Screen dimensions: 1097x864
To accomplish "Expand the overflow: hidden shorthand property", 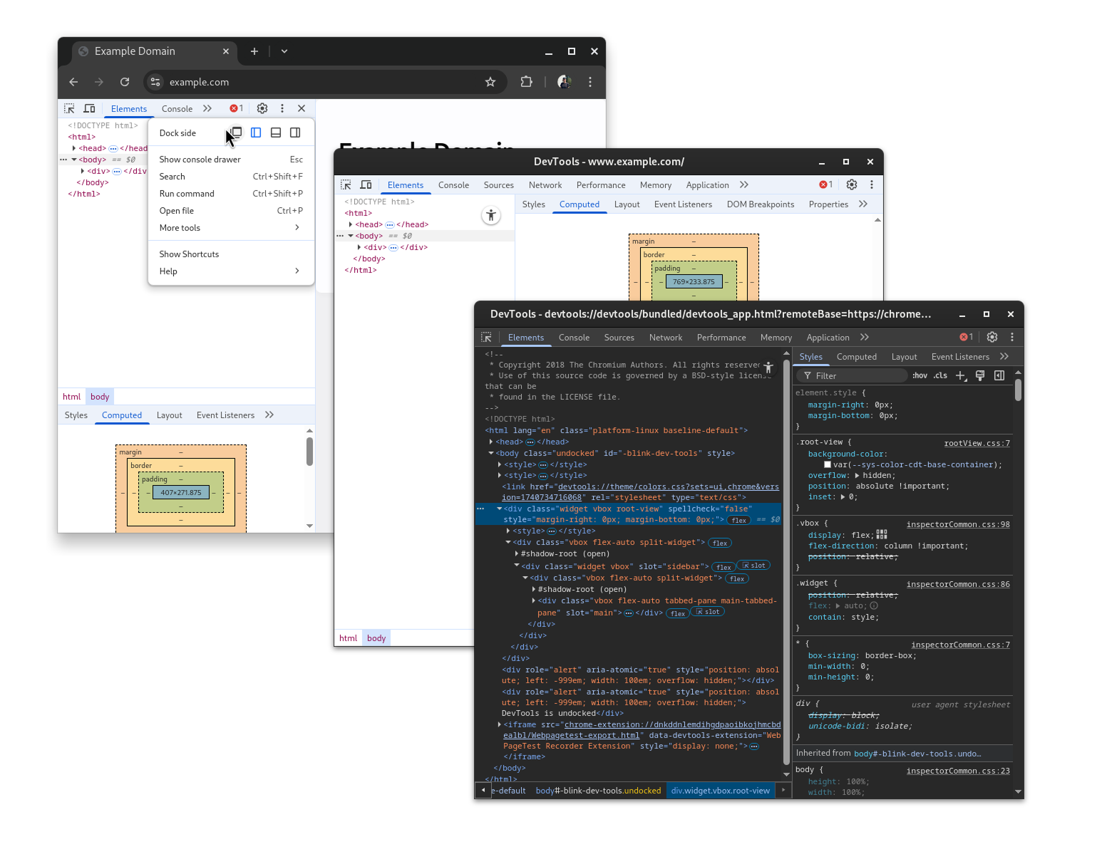I will 857,476.
